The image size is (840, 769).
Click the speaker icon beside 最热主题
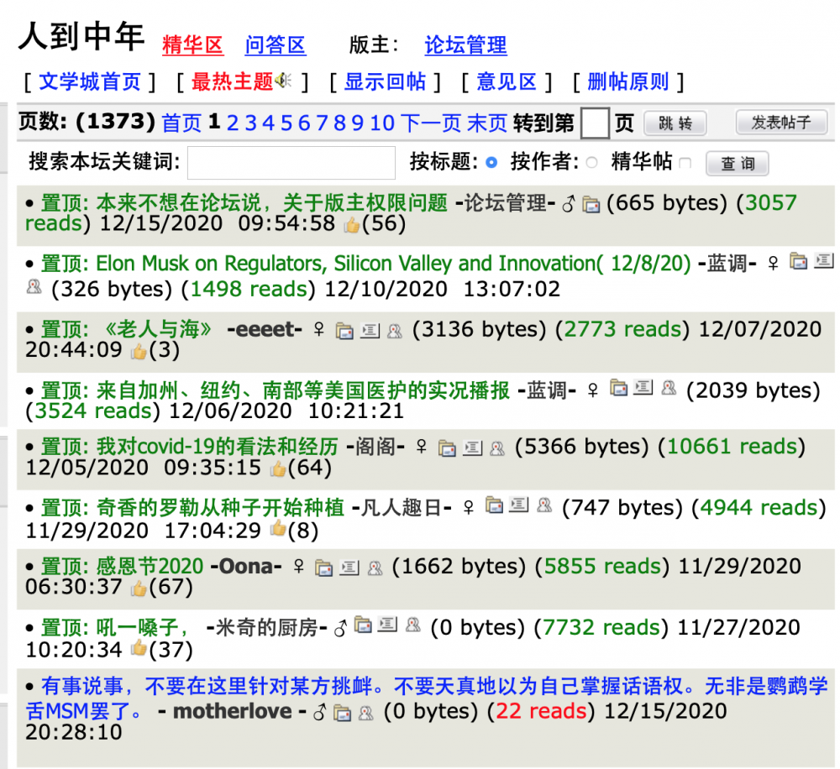[284, 81]
